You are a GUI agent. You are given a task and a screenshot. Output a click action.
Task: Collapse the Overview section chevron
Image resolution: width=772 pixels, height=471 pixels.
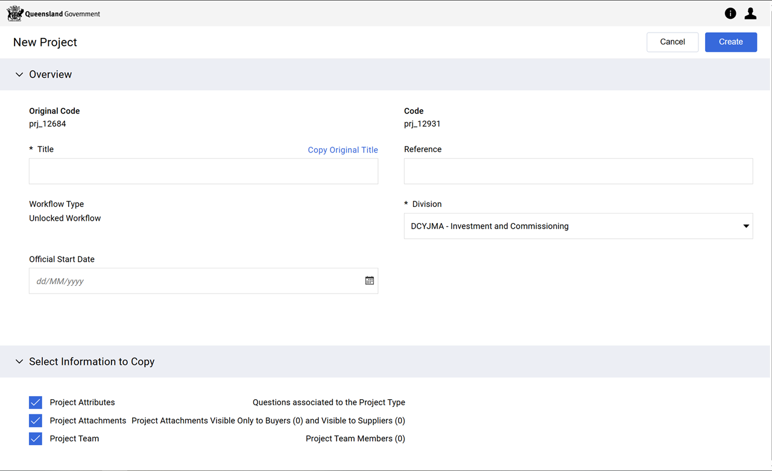click(x=19, y=75)
